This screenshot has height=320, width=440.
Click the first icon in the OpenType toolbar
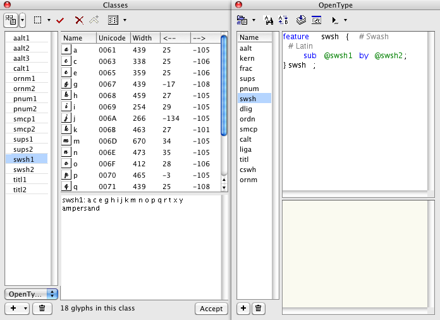coord(242,20)
